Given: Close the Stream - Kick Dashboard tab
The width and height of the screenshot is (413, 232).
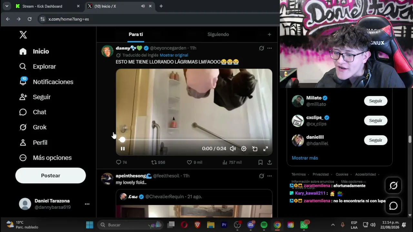Looking at the screenshot, I should [x=78, y=6].
